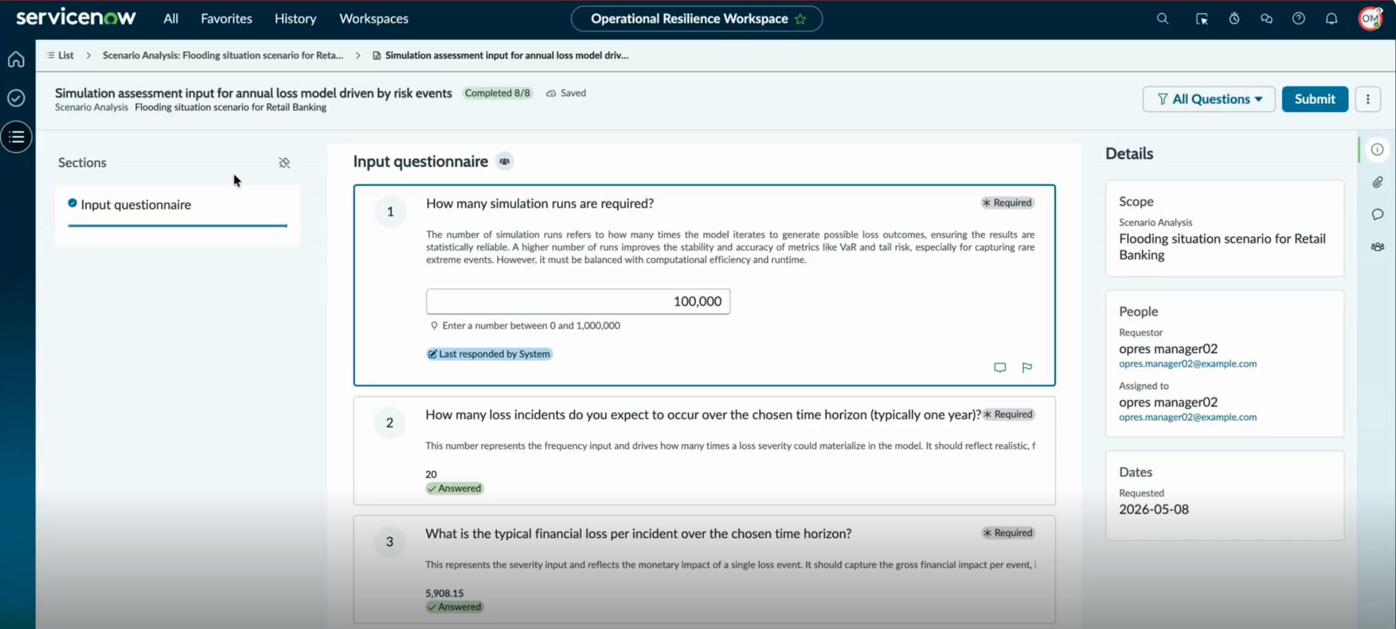This screenshot has width=1396, height=629.
Task: Click the Flooding situation scenario subtitle link
Action: click(230, 107)
